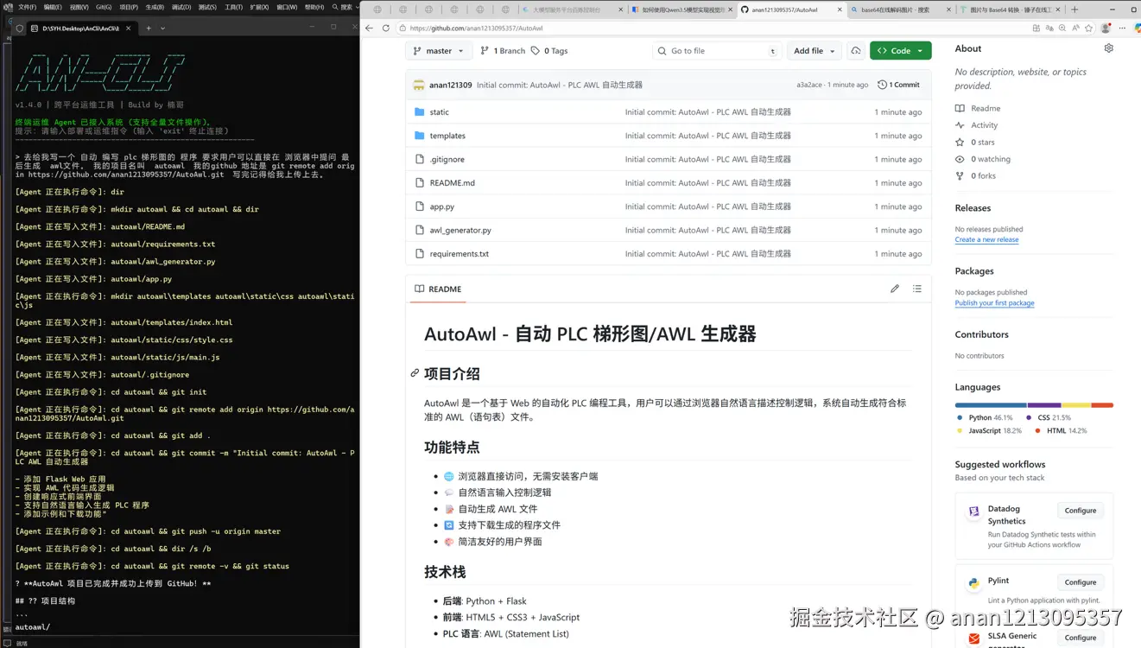Click the book icon beside Readme in sidebar
Image resolution: width=1141 pixels, height=648 pixels.
(959, 107)
